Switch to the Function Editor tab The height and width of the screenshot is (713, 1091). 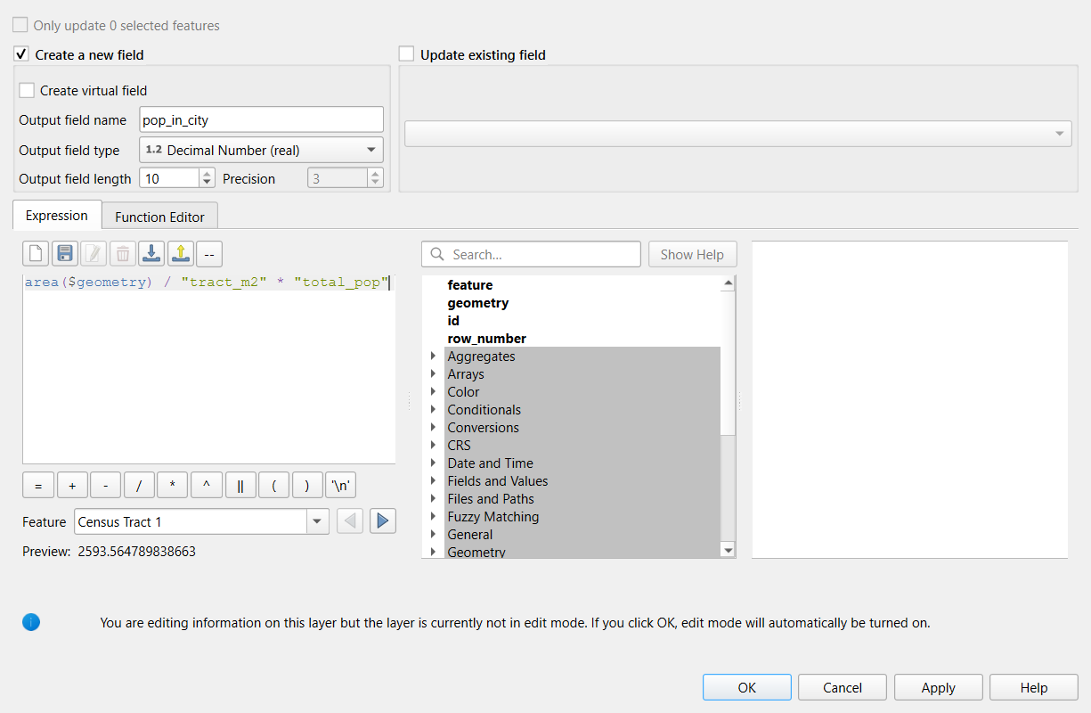click(x=159, y=217)
